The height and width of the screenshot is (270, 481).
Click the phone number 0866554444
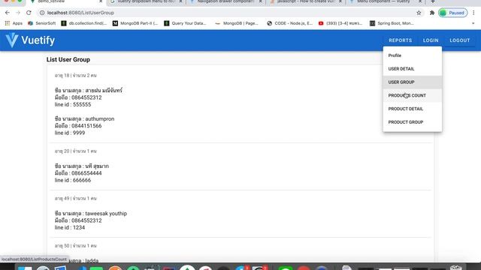86,173
